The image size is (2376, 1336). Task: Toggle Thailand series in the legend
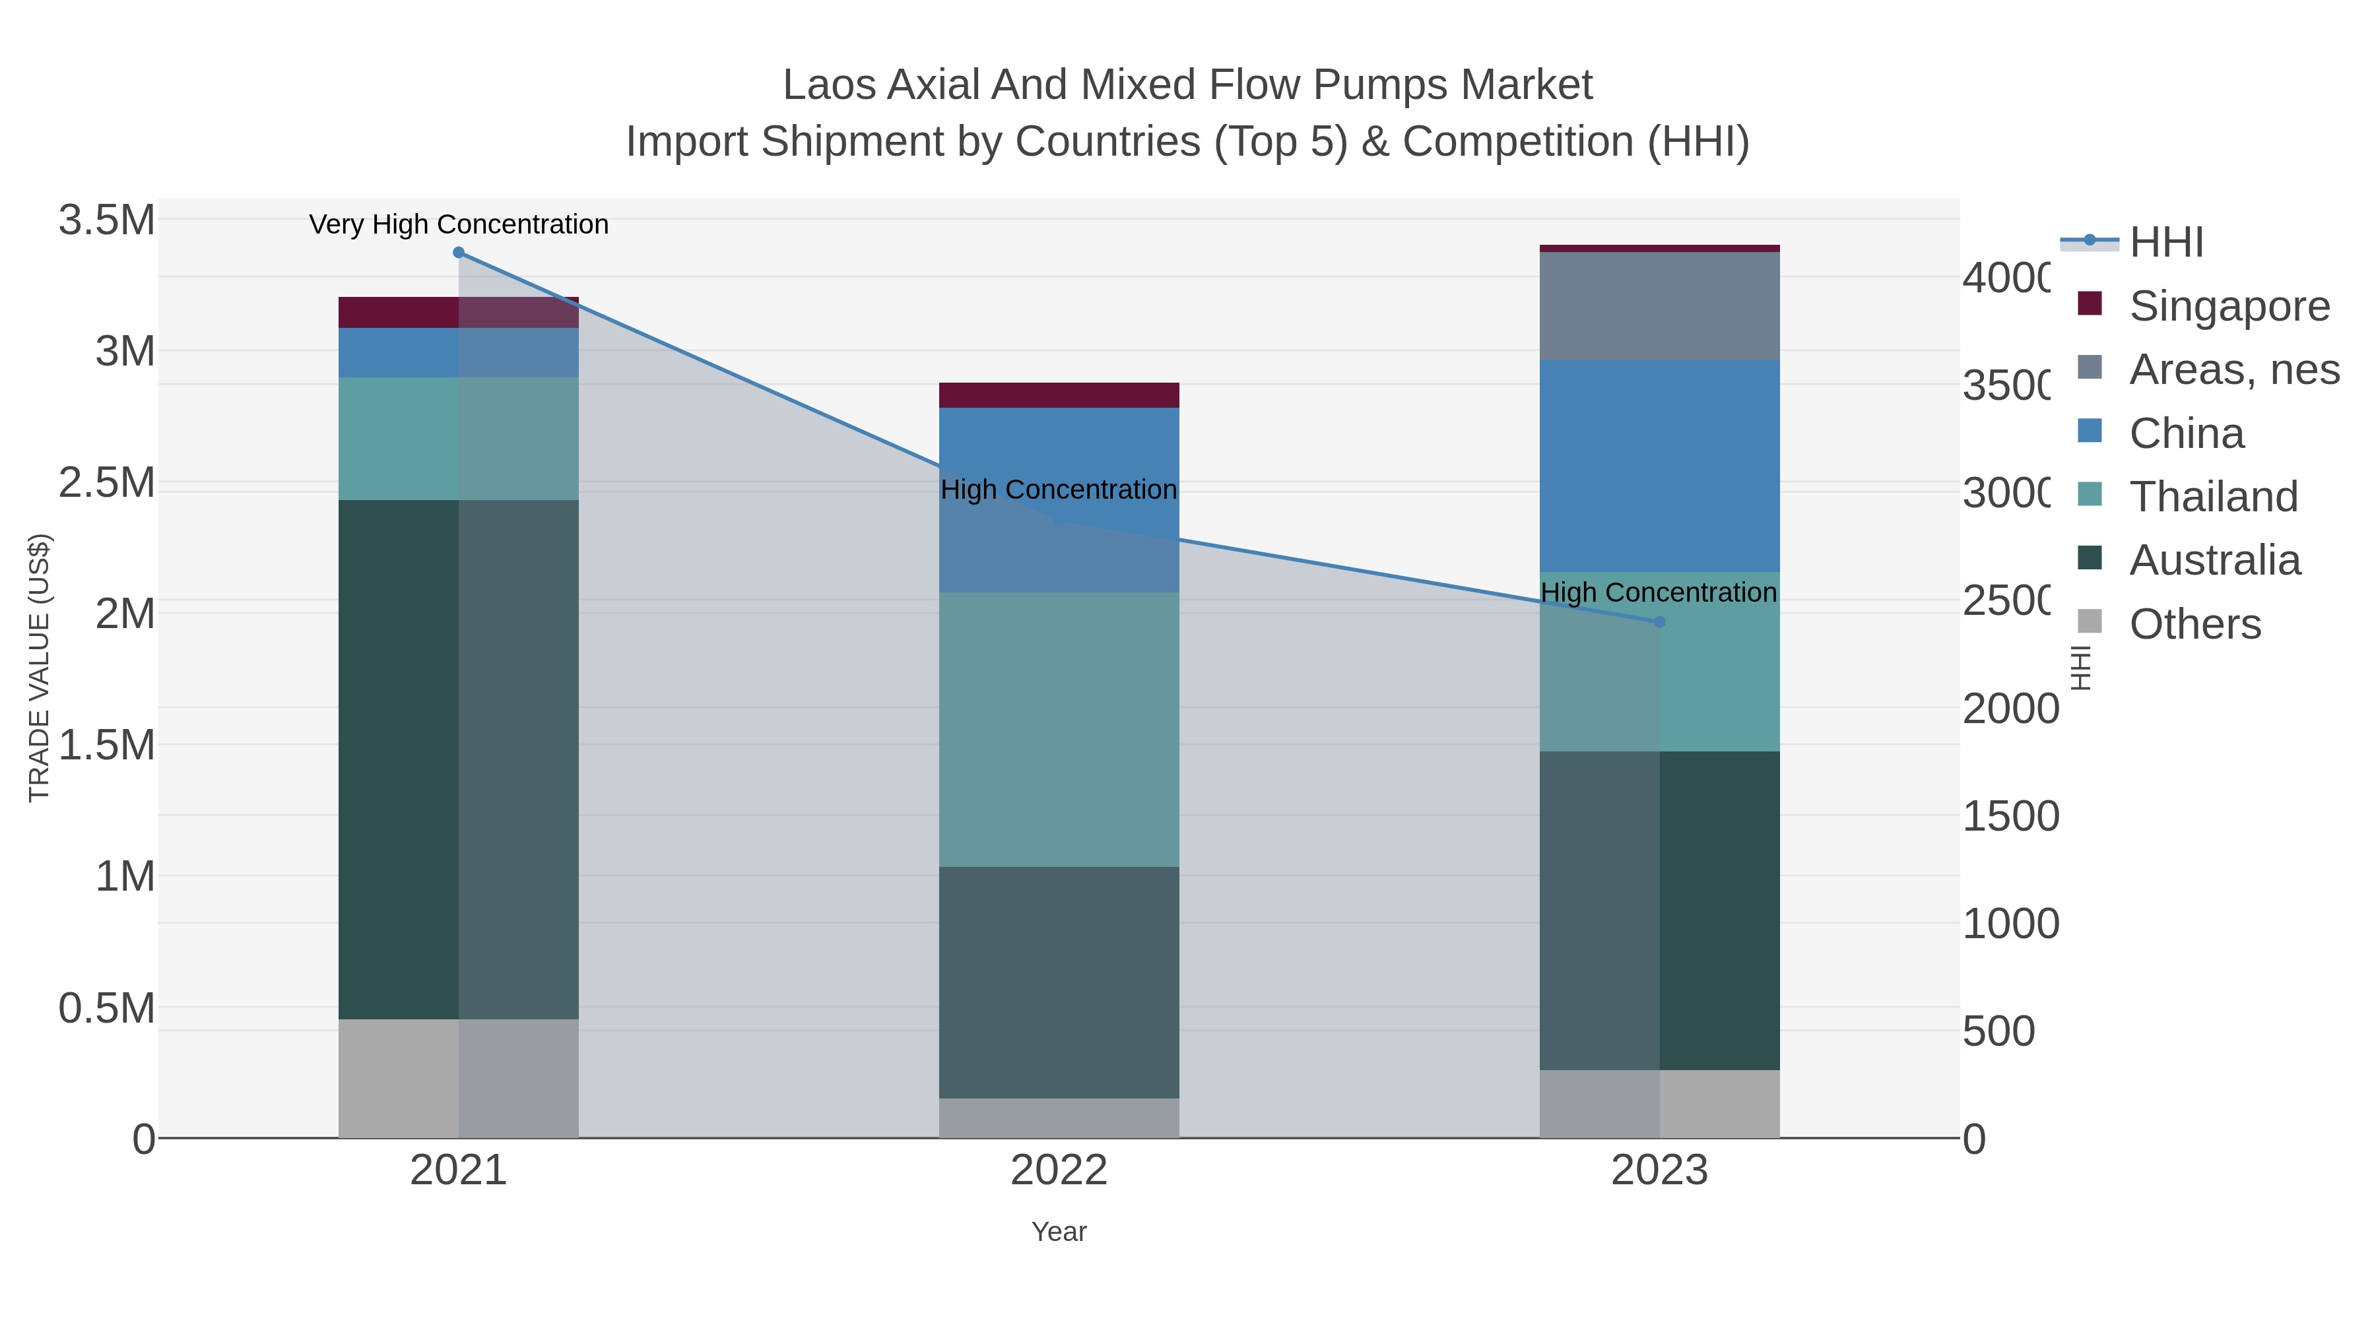(2187, 497)
